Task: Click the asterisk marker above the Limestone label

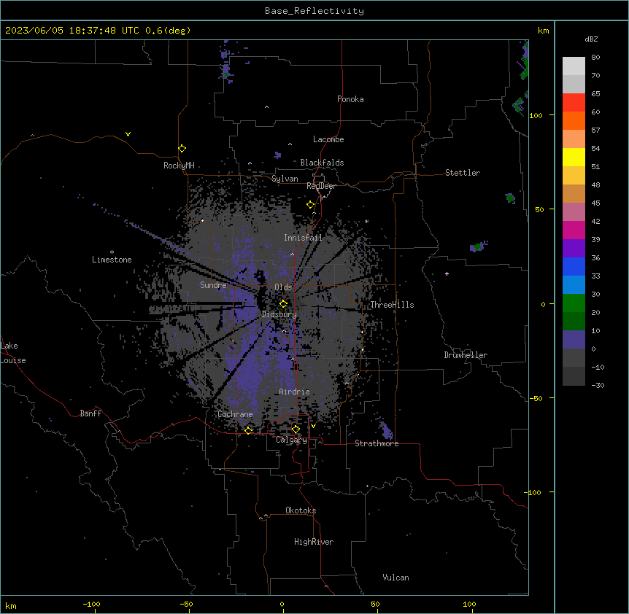Action: pos(112,252)
